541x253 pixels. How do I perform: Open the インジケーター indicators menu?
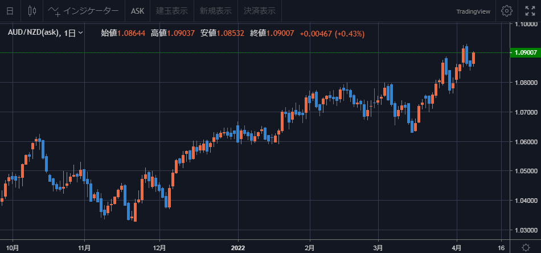click(83, 11)
